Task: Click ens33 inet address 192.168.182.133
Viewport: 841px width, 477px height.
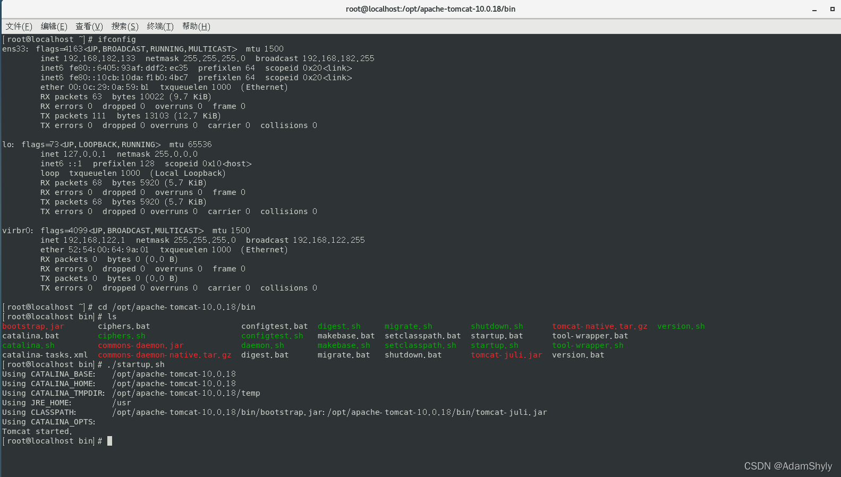Action: (99, 58)
